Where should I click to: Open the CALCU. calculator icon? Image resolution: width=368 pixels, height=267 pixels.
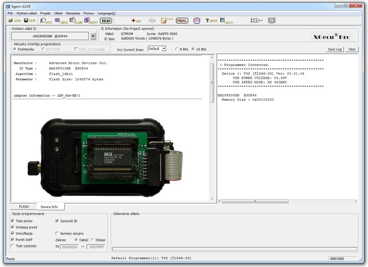coord(226,21)
